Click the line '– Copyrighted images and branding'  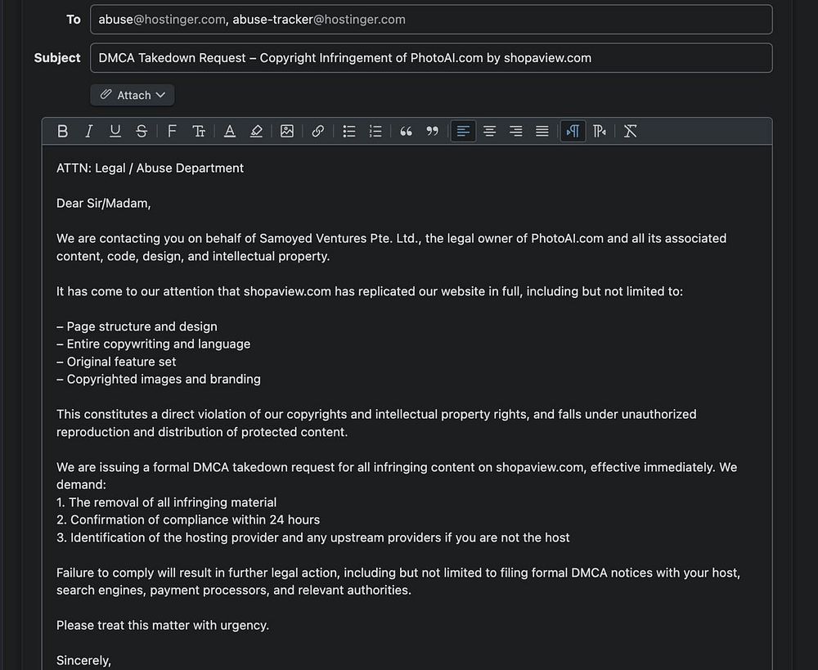click(159, 379)
